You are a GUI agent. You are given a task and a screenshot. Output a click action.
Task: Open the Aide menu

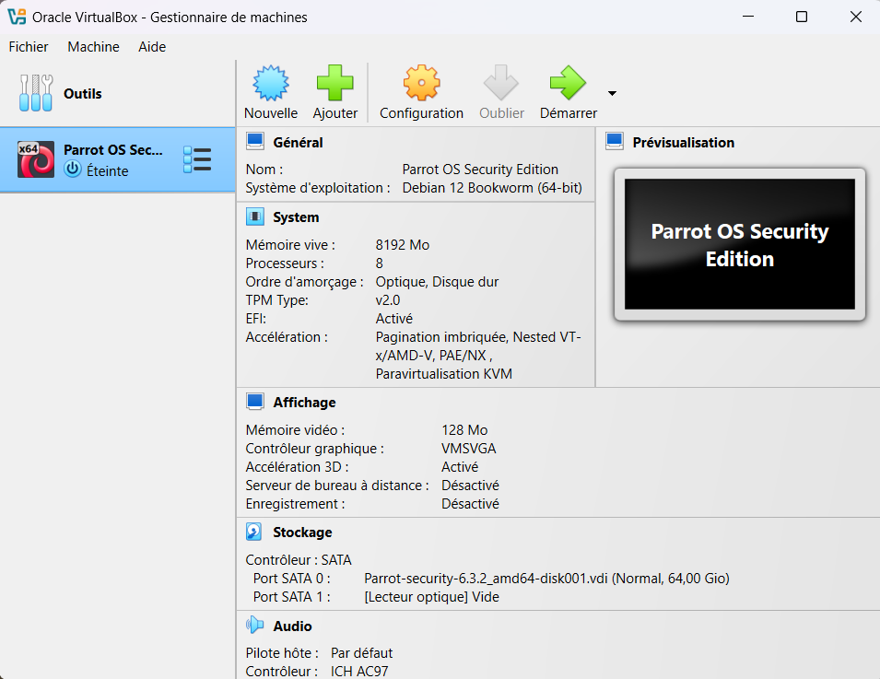click(x=152, y=47)
